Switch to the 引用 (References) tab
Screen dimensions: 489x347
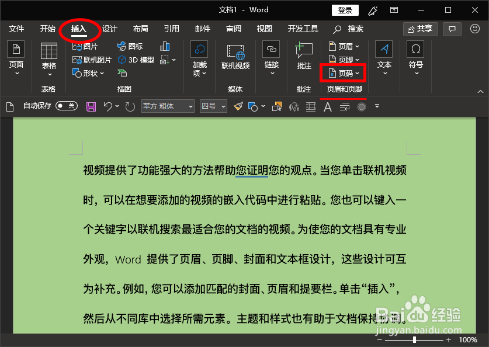tap(172, 29)
